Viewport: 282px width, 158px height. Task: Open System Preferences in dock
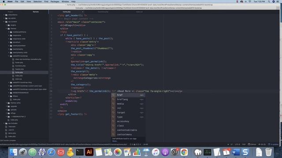174,152
